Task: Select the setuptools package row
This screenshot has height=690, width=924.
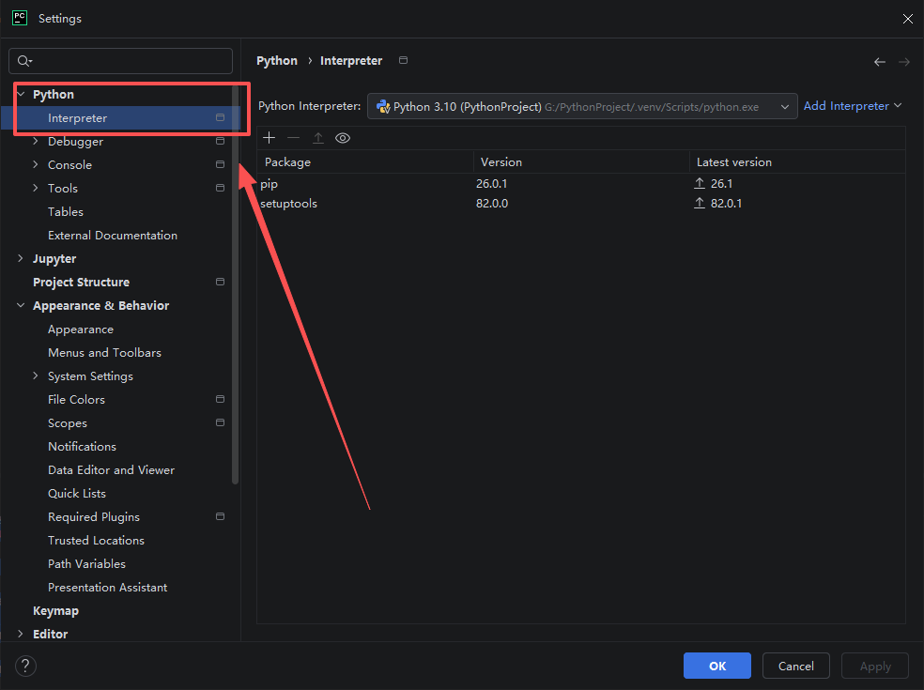Action: coord(581,204)
